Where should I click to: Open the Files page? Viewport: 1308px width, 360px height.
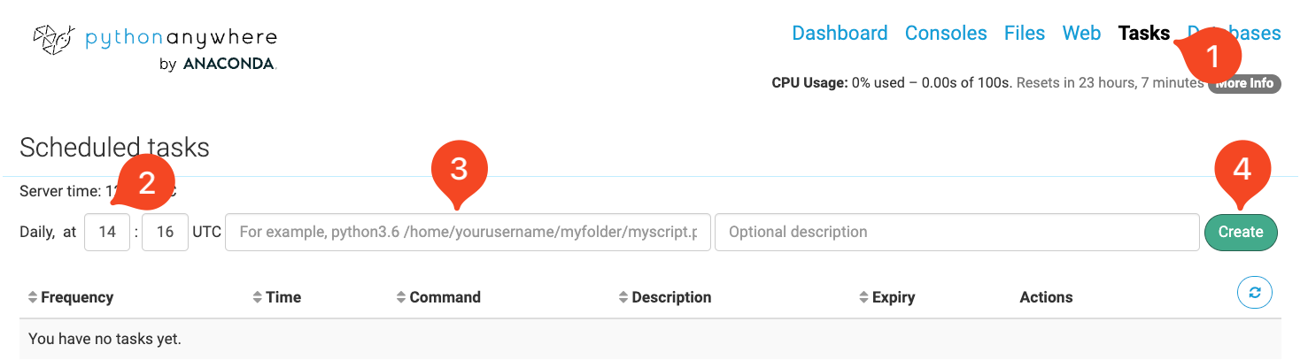coord(1025,34)
